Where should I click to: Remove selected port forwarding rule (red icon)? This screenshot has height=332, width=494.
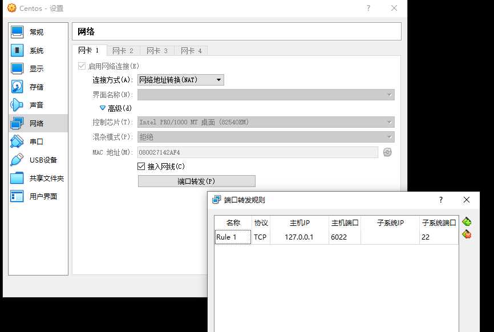[467, 234]
